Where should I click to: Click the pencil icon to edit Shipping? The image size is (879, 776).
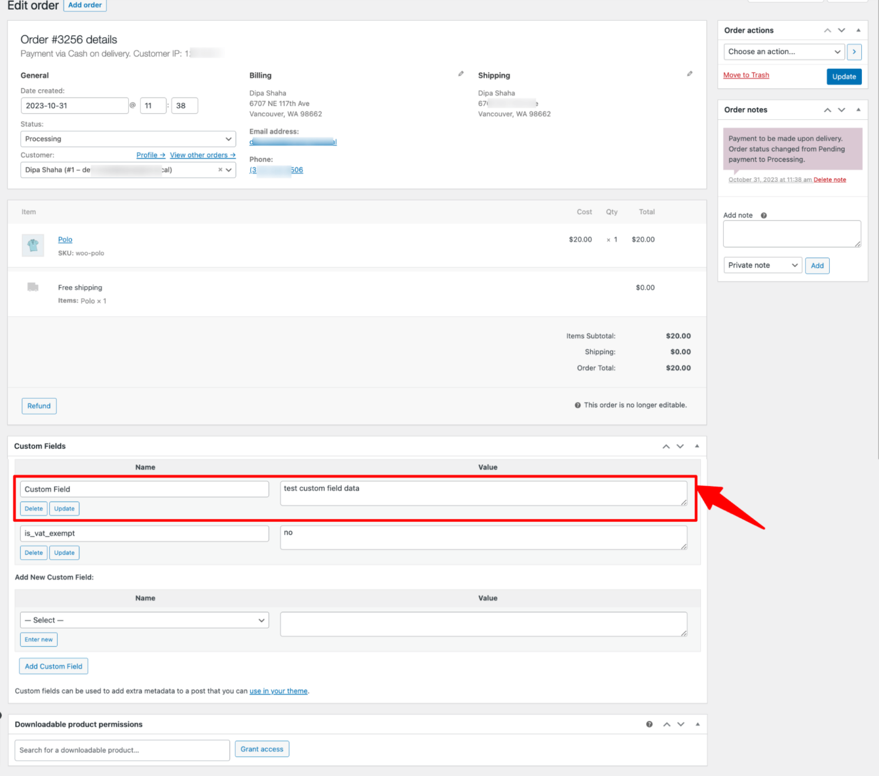690,73
